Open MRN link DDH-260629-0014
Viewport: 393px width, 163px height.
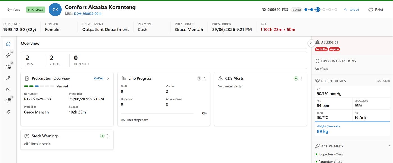pyautogui.click(x=88, y=13)
